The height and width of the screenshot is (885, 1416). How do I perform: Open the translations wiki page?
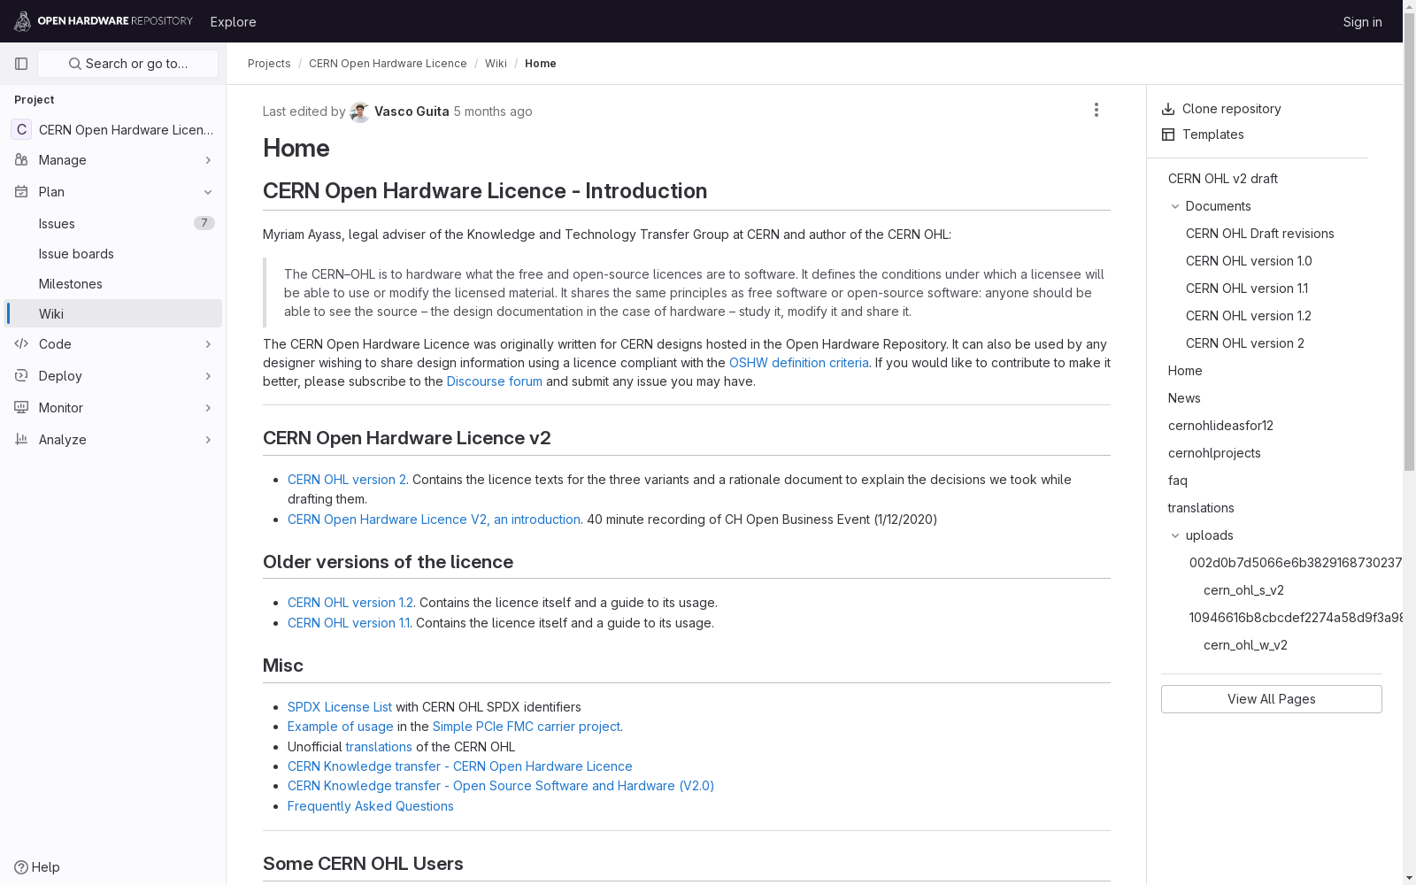1201,508
